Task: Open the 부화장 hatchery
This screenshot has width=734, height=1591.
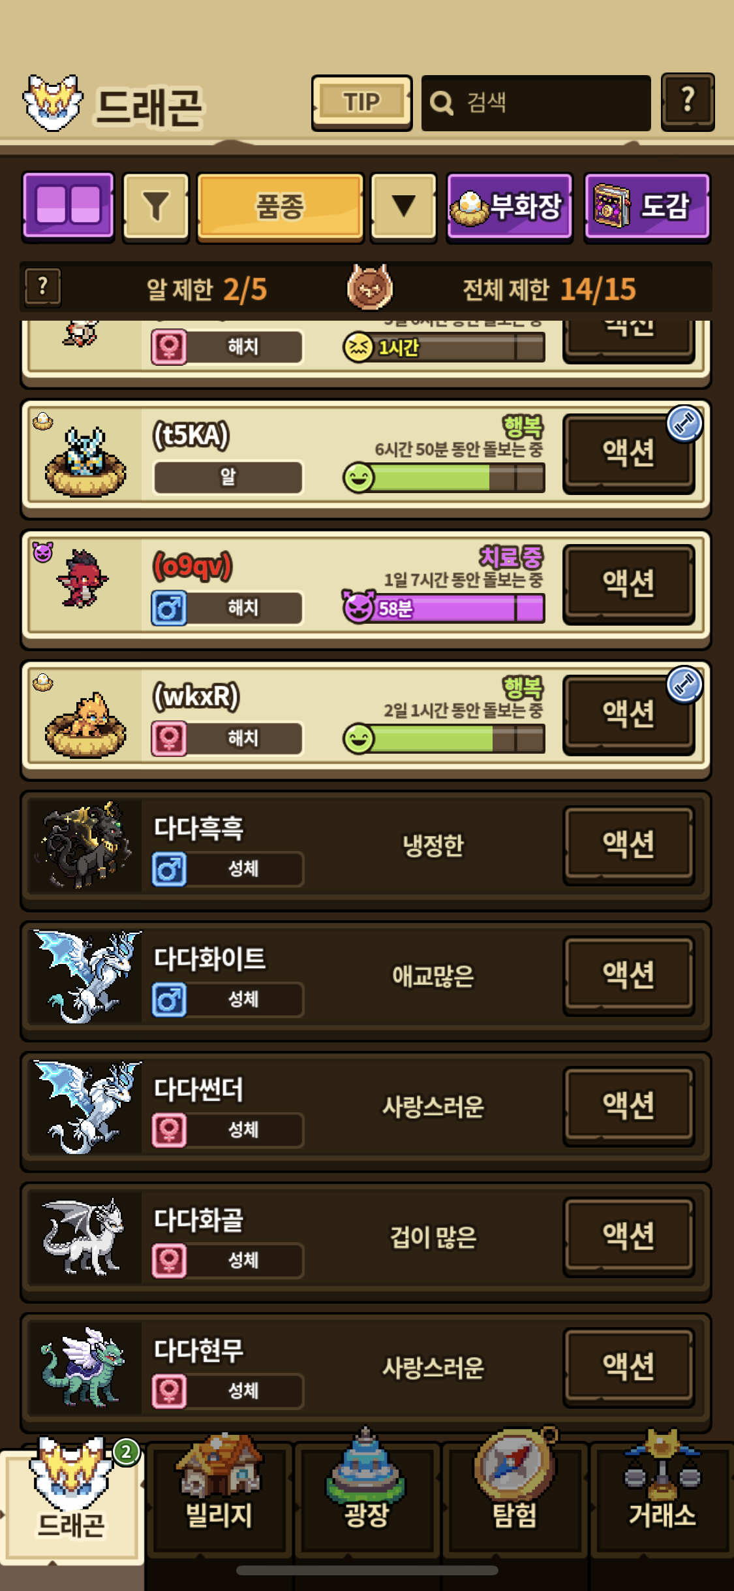Action: tap(510, 206)
